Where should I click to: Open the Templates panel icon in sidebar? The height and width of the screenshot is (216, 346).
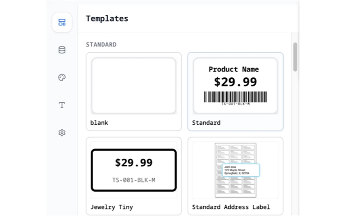(62, 23)
